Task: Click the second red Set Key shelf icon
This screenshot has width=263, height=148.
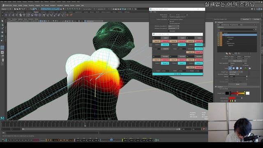Action: click(71, 15)
